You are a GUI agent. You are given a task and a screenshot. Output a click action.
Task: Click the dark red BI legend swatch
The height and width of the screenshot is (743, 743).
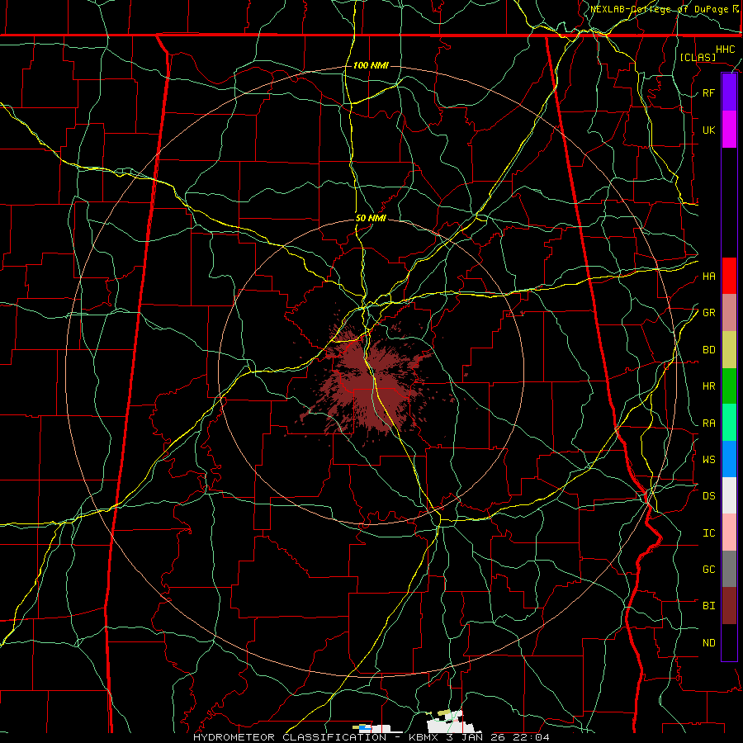729,606
